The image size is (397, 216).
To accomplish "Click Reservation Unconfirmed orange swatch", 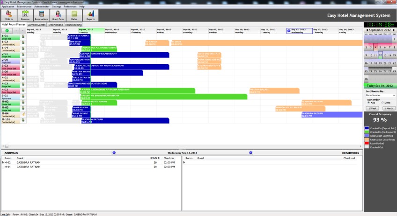I will [367, 139].
